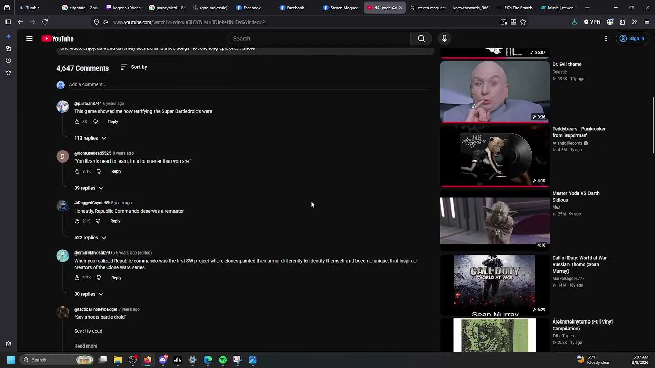Click the Windows taskbar Search box

[56, 360]
